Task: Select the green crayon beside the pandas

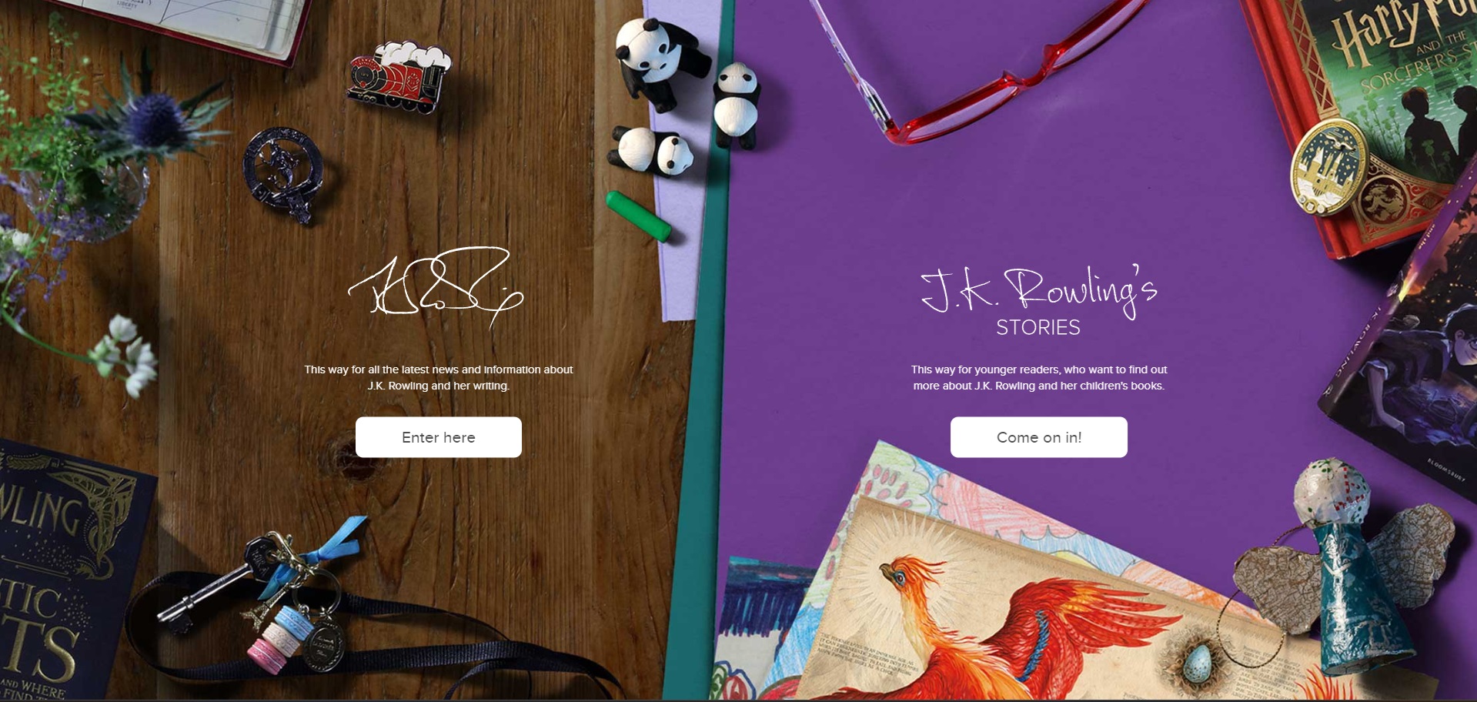Action: coord(638,216)
